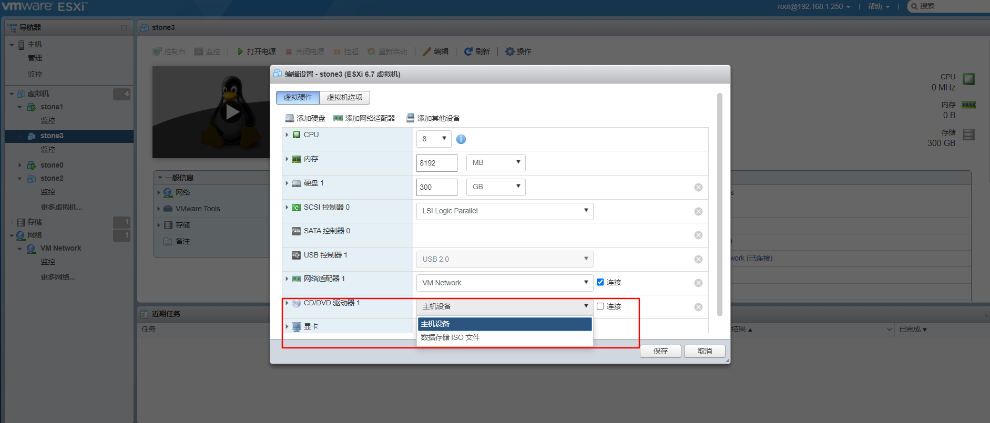Click the 挂起 suspend toolbar item
Image resolution: width=990 pixels, height=423 pixels.
[346, 51]
